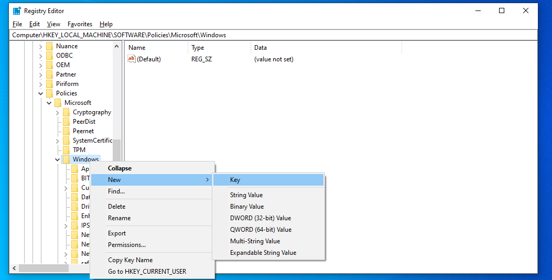Open the New submenu entry
The image size is (552, 280).
pyautogui.click(x=153, y=180)
